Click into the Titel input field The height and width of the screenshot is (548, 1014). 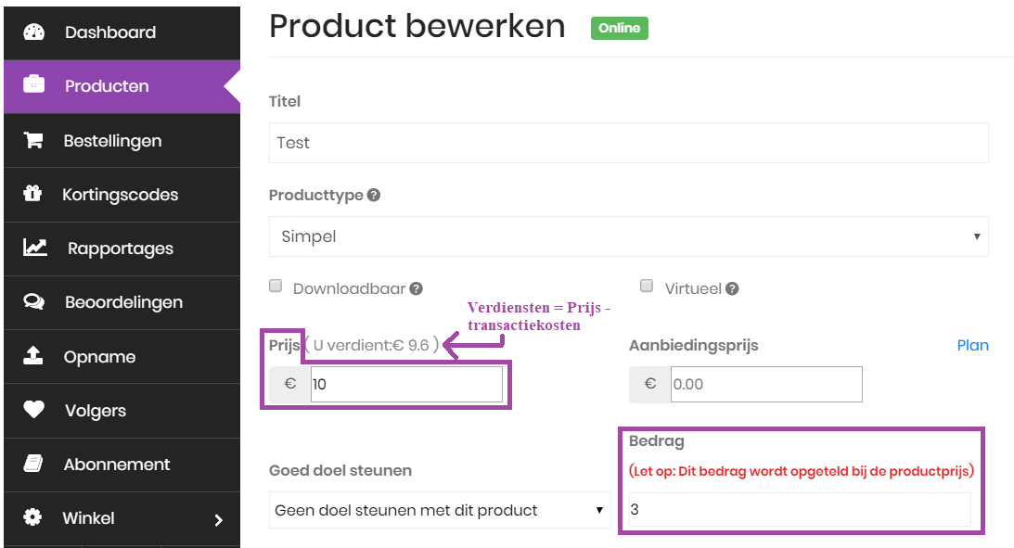pyautogui.click(x=629, y=143)
